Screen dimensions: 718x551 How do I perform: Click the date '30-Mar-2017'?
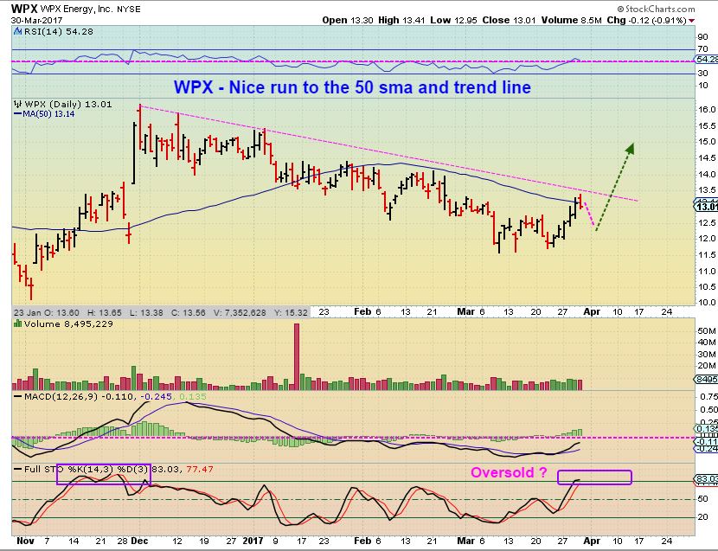point(37,20)
